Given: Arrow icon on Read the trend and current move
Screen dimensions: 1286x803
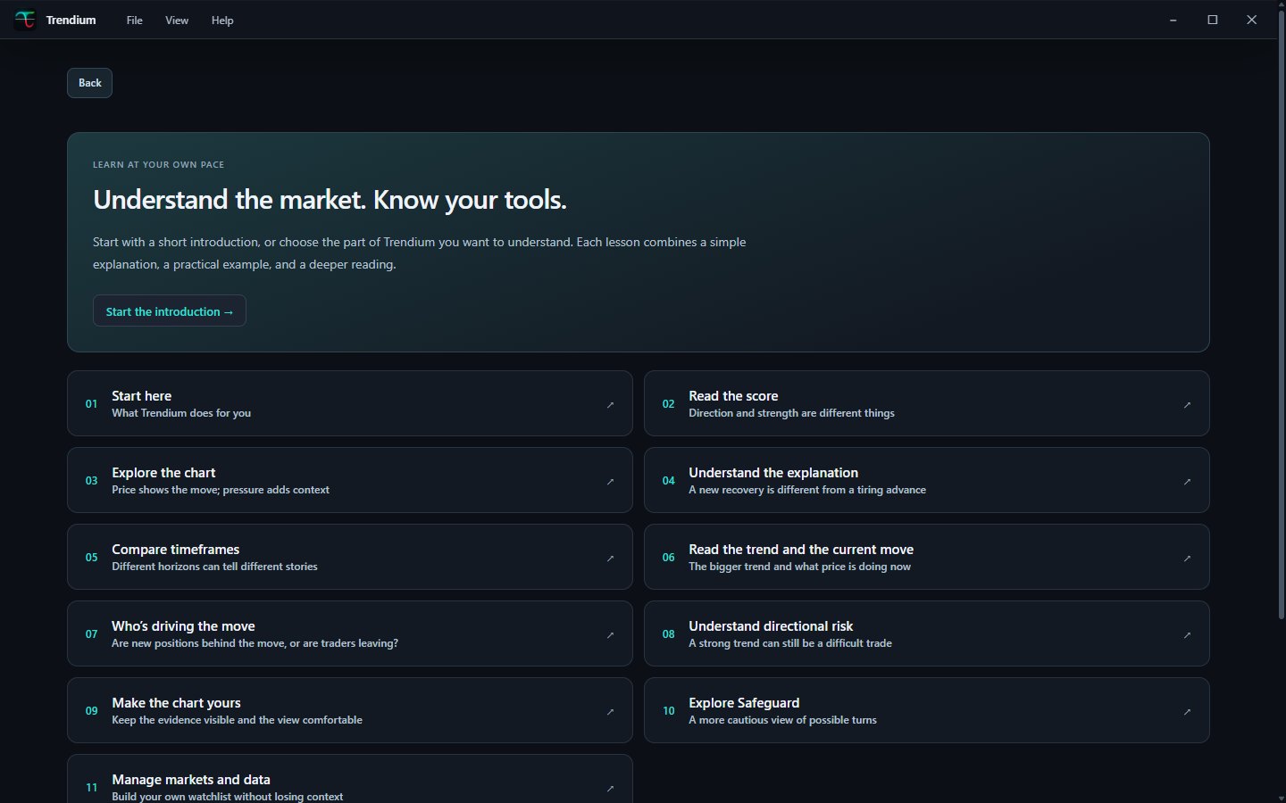Looking at the screenshot, I should pos(1187,559).
